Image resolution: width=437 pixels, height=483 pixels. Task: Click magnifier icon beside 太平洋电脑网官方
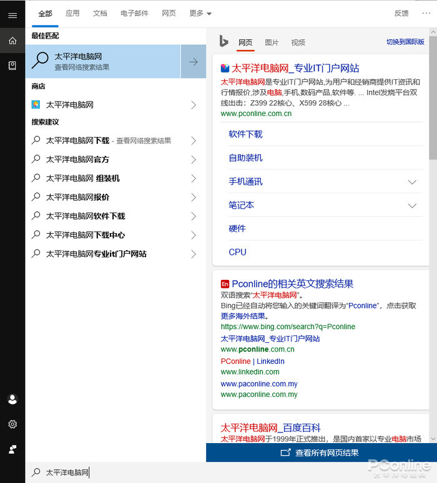click(x=36, y=159)
